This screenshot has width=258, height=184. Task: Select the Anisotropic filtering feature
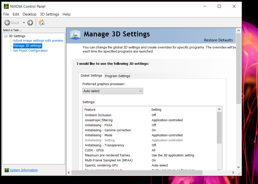(99, 120)
